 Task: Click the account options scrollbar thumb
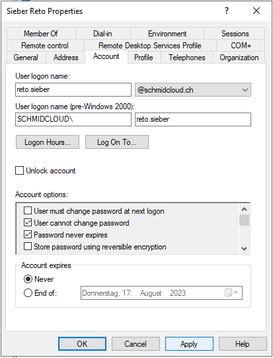coord(245,220)
